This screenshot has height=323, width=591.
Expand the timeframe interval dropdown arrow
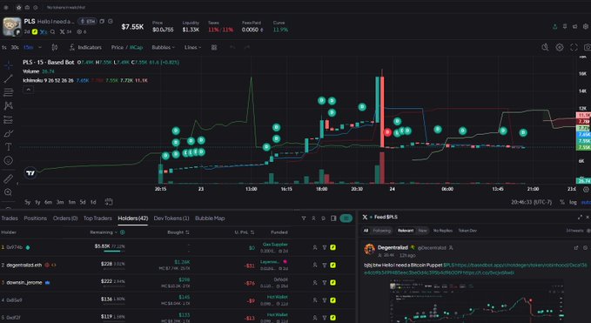pos(40,48)
